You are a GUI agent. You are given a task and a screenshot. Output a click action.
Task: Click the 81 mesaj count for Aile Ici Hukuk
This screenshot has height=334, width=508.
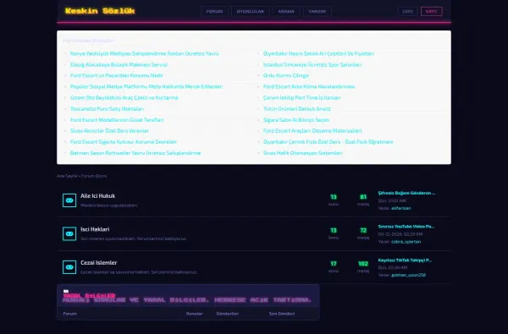tap(363, 197)
